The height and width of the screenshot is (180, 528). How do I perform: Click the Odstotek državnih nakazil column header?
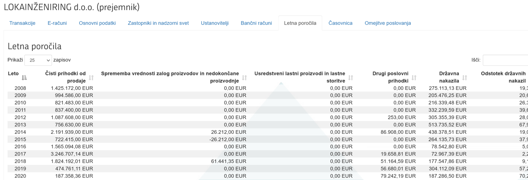(x=503, y=77)
